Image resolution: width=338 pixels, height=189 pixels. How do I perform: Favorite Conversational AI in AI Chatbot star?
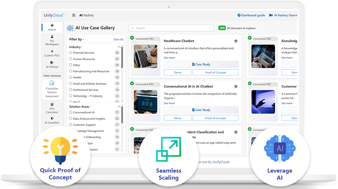236,86
